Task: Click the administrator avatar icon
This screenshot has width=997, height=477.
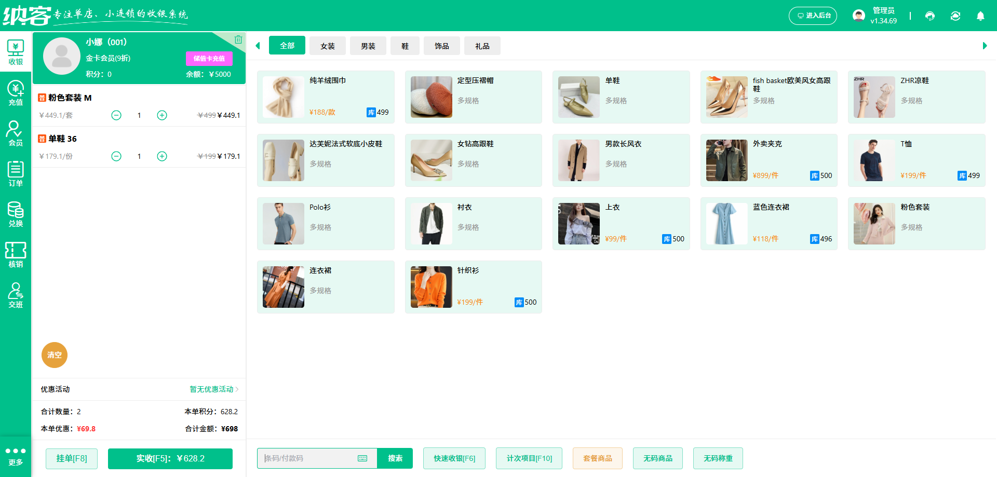Action: 859,16
